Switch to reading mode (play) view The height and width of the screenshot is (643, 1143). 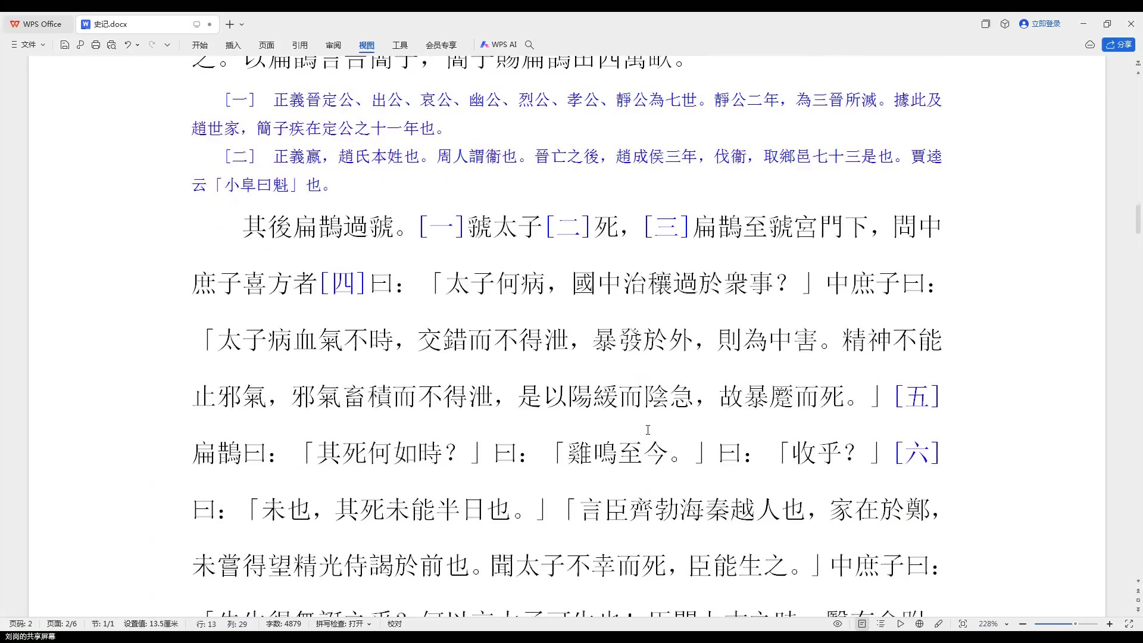coord(901,624)
